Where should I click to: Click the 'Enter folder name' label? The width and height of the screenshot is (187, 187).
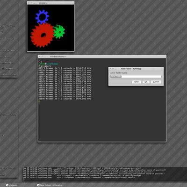tap(119, 73)
